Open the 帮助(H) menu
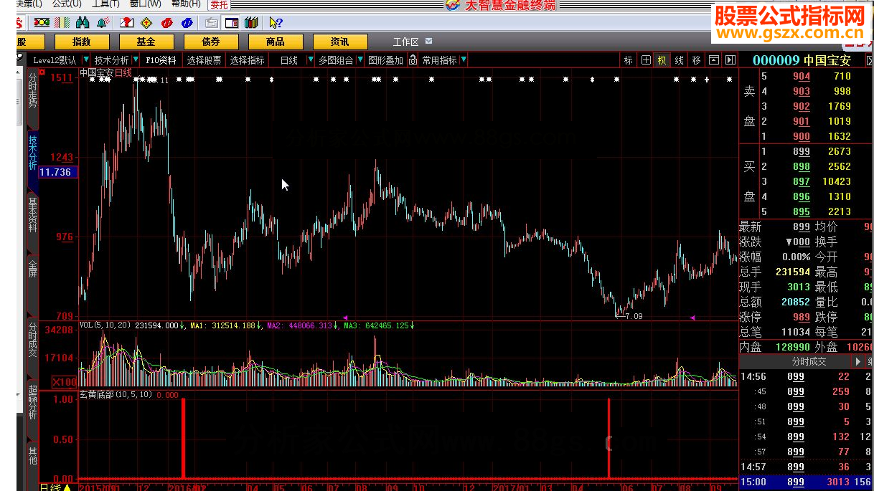 [186, 4]
